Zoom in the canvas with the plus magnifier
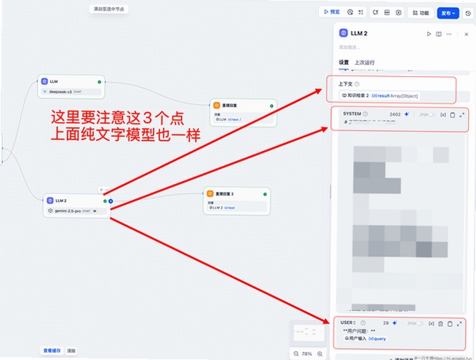 click(320, 354)
